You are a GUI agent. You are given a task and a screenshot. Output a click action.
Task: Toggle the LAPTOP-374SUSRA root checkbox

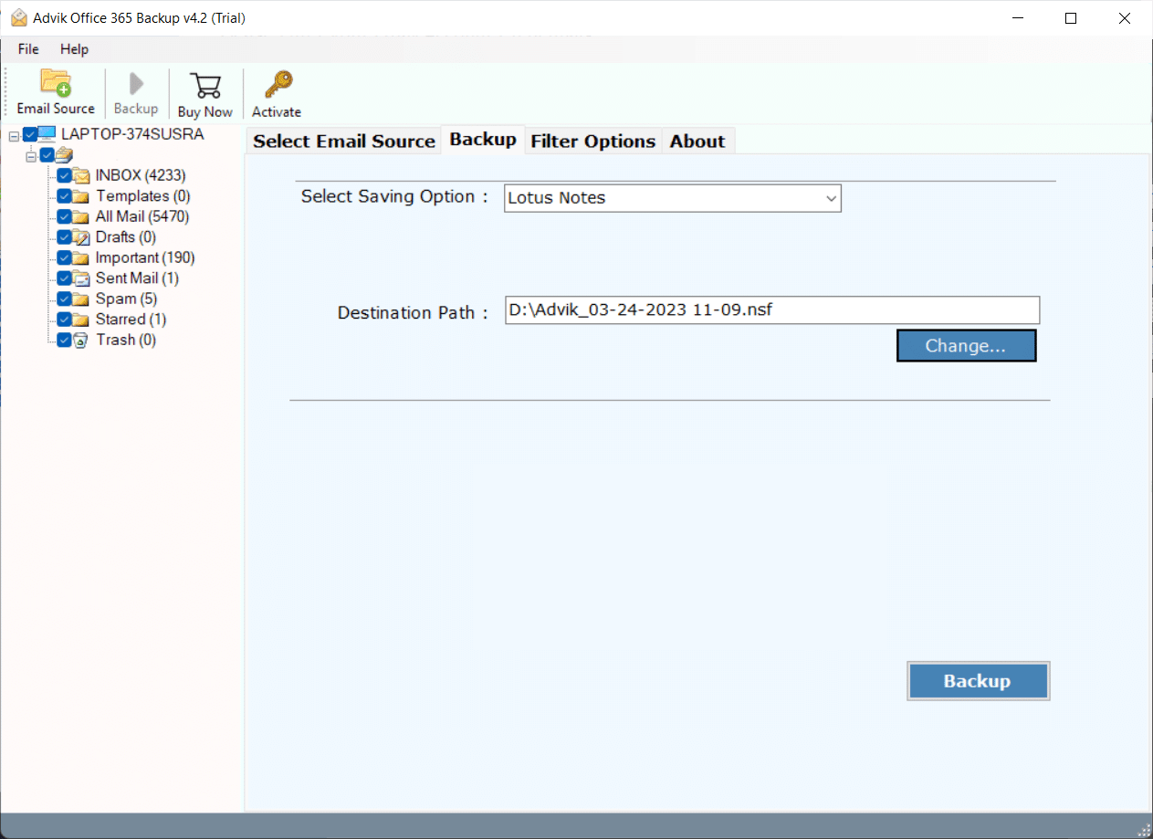click(x=30, y=134)
